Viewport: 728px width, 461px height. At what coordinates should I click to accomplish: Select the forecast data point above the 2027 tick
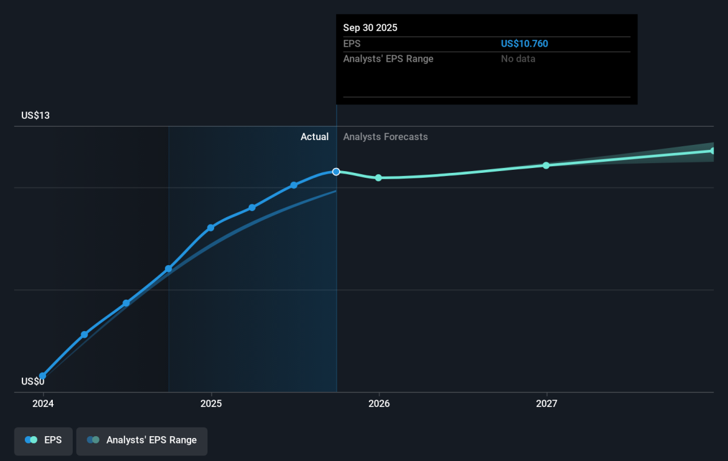pyautogui.click(x=546, y=165)
